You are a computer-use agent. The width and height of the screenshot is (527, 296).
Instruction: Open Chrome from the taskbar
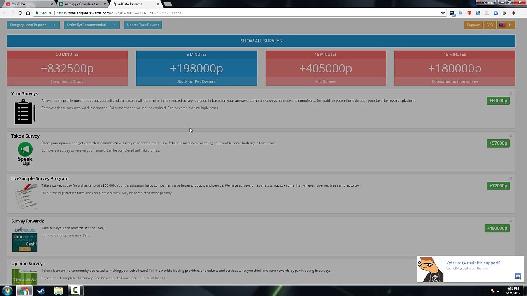(x=25, y=291)
